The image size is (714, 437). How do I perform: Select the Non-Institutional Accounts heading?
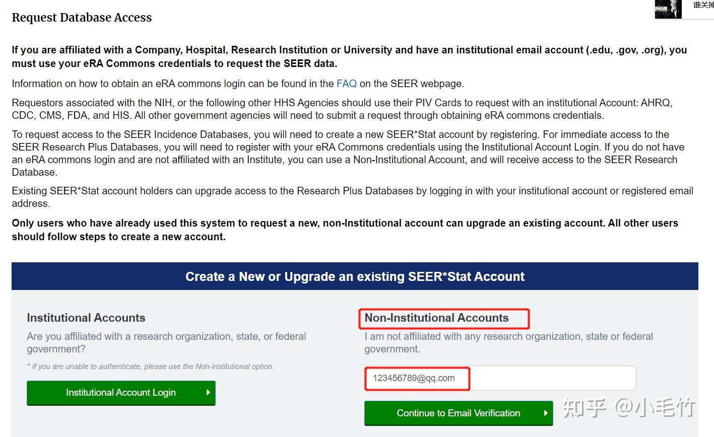pos(436,318)
